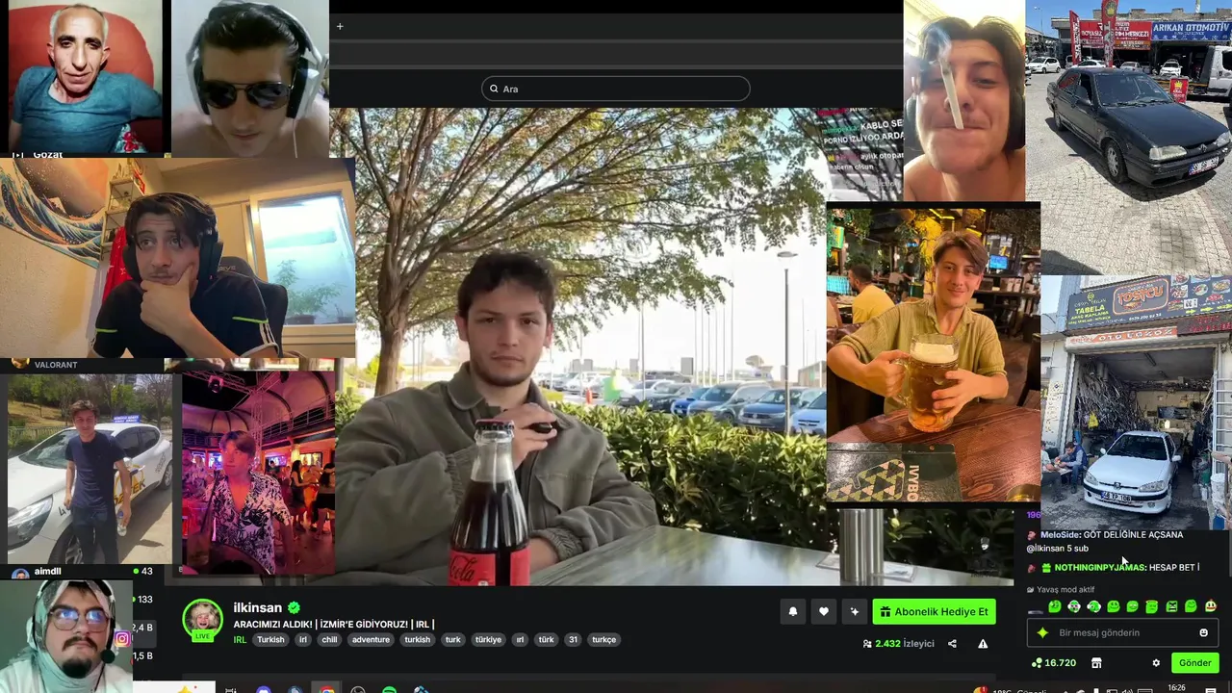Select the third quick emote in the chat row
Screen dimensions: 1232x693
click(1093, 606)
